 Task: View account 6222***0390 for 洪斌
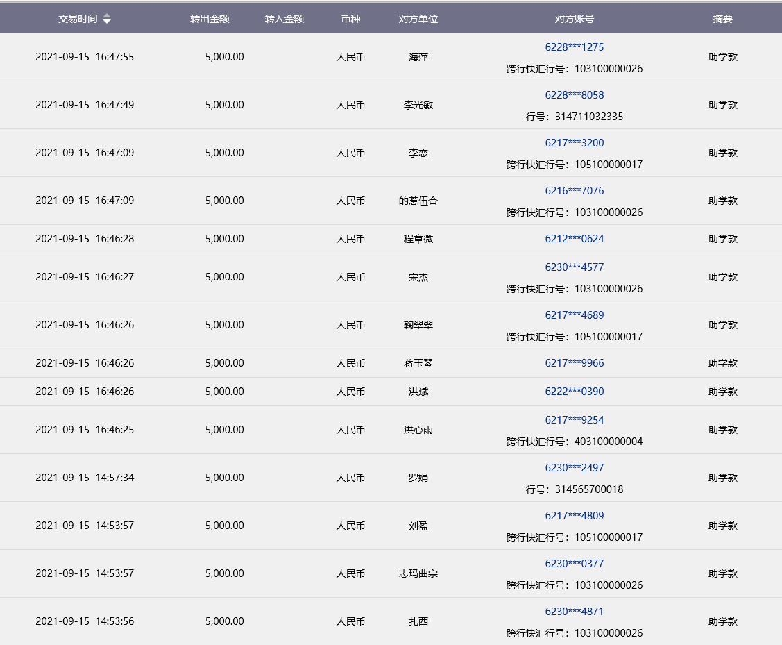pyautogui.click(x=574, y=392)
